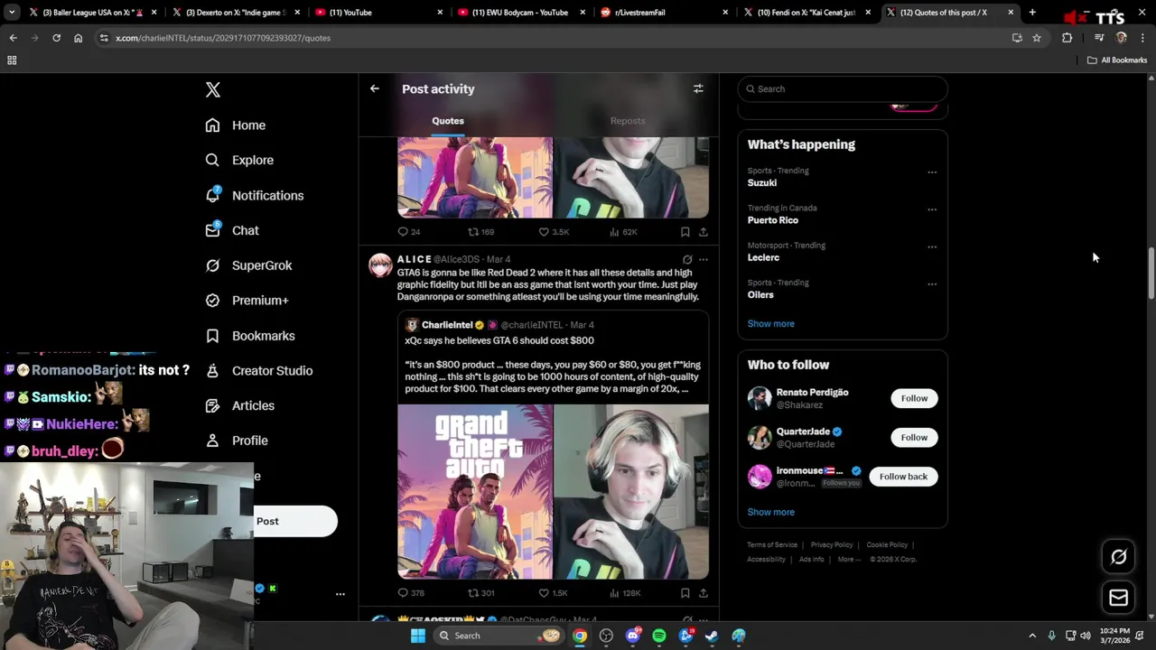Open ALICE's profile avatar
Image resolution: width=1156 pixels, height=650 pixels.
pos(380,265)
